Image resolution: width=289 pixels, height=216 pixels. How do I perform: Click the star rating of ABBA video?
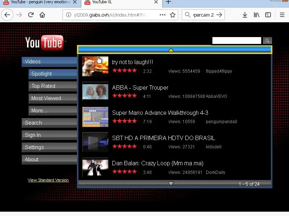point(125,96)
